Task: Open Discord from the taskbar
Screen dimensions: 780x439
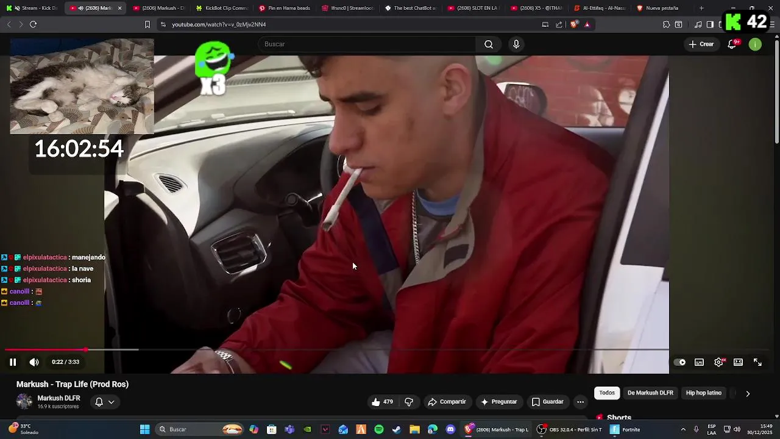Action: pyautogui.click(x=450, y=429)
